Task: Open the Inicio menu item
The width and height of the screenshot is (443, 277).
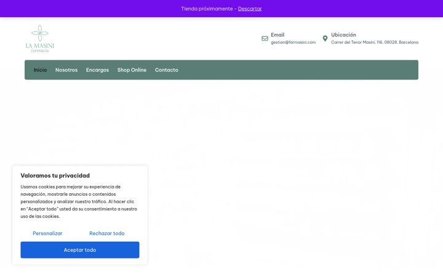Action: 40,70
